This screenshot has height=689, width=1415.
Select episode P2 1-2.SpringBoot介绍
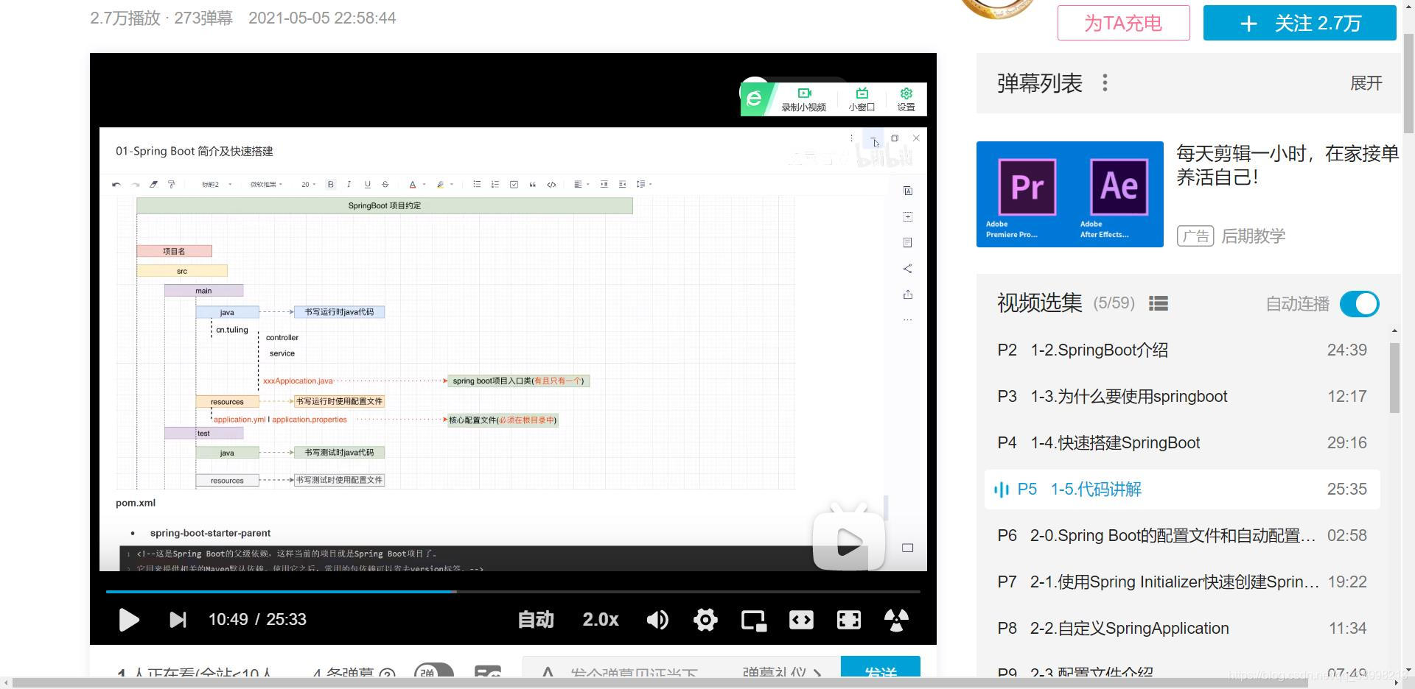1182,350
